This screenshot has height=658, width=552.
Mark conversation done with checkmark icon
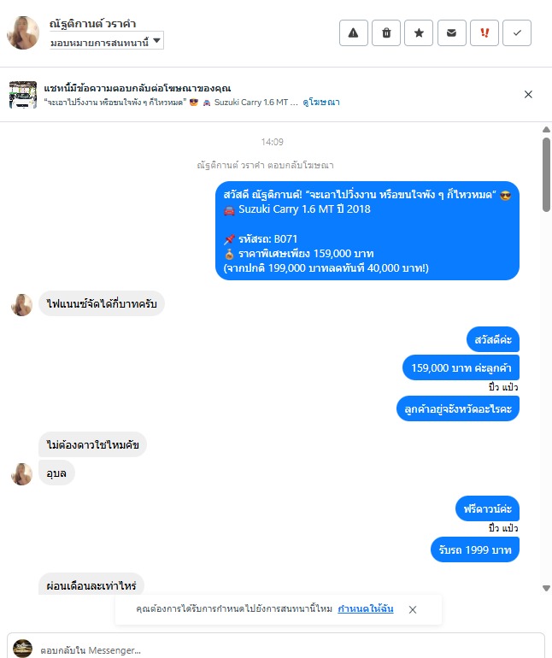517,32
